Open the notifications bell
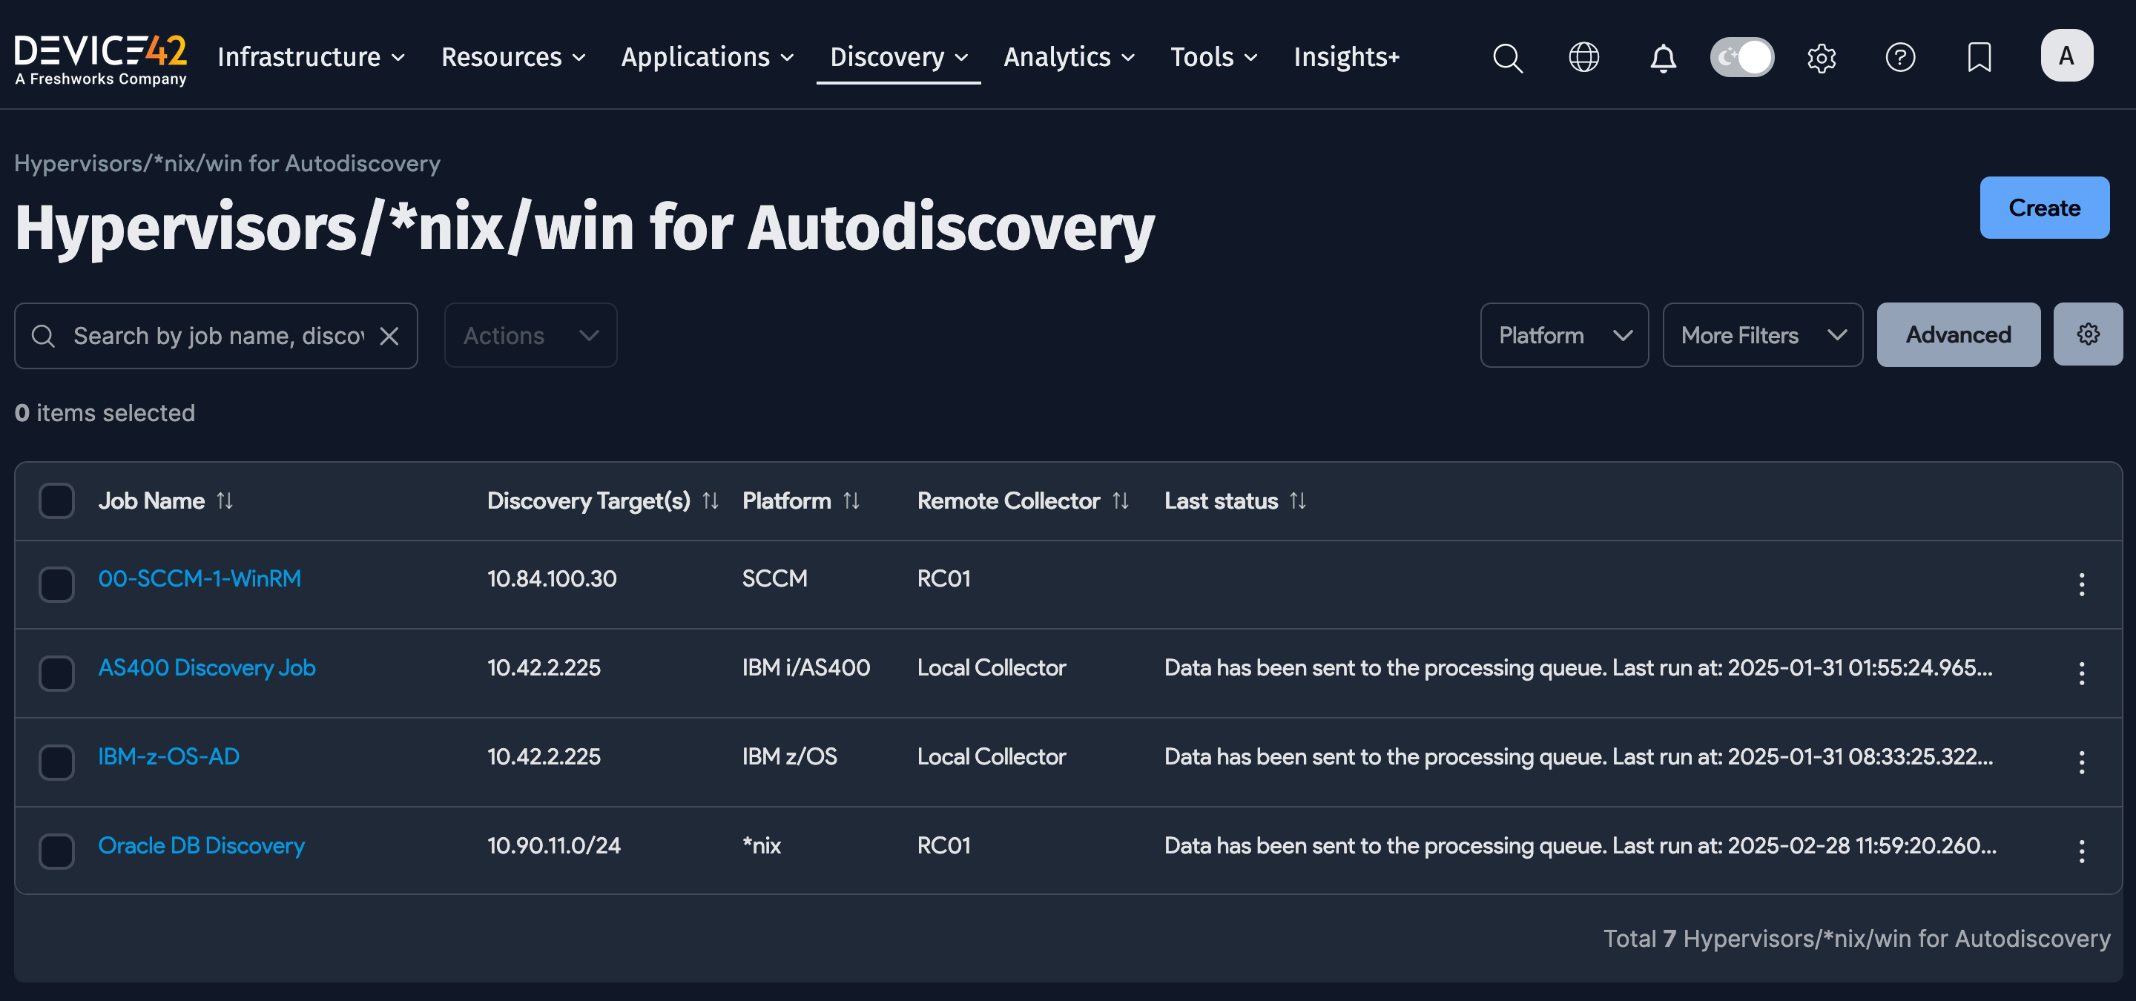The image size is (2136, 1001). (x=1663, y=58)
